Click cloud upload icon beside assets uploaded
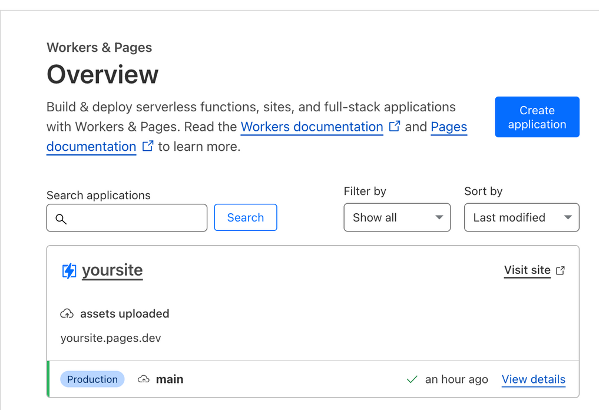This screenshot has height=410, width=599. pyautogui.click(x=67, y=314)
